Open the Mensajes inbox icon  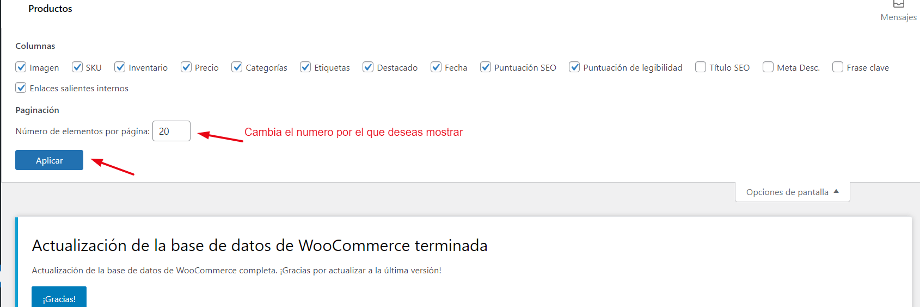(x=899, y=3)
